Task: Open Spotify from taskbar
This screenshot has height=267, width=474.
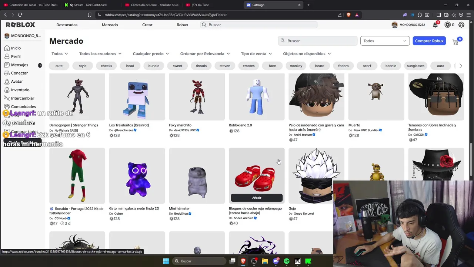Action: point(287,261)
